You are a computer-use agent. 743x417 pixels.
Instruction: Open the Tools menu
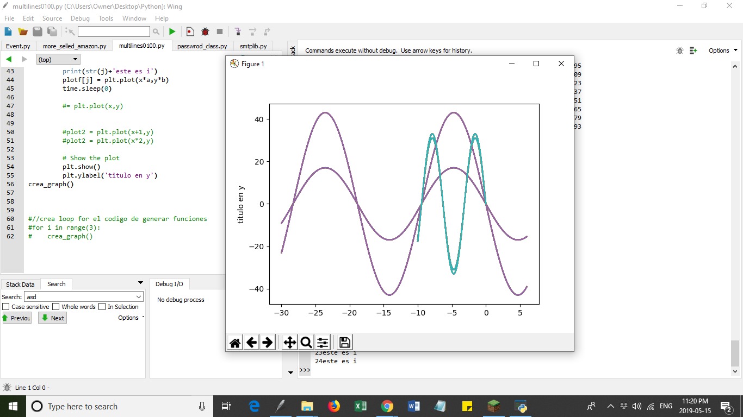[x=106, y=18]
